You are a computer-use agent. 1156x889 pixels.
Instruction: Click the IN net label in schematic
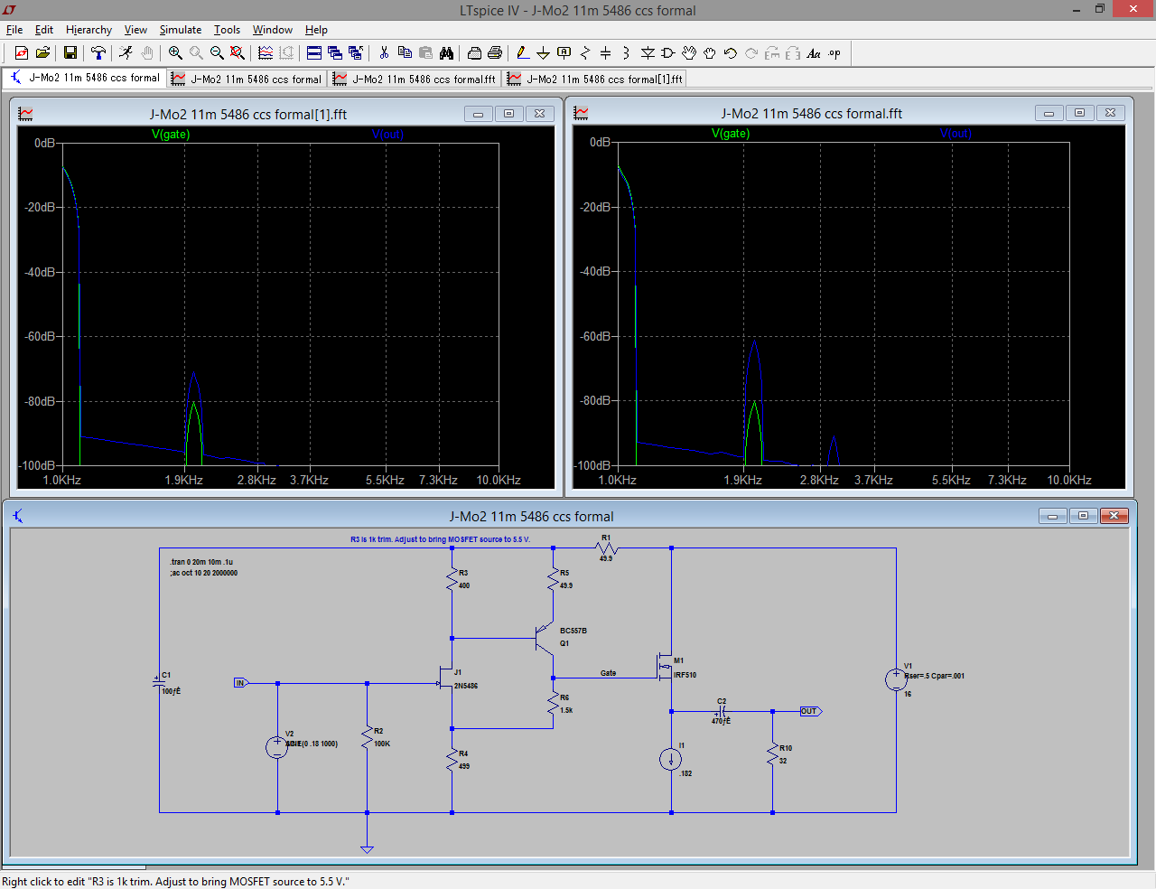click(240, 683)
